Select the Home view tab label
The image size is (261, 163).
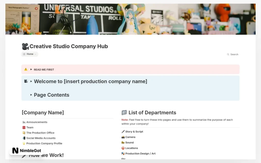tap(30, 54)
